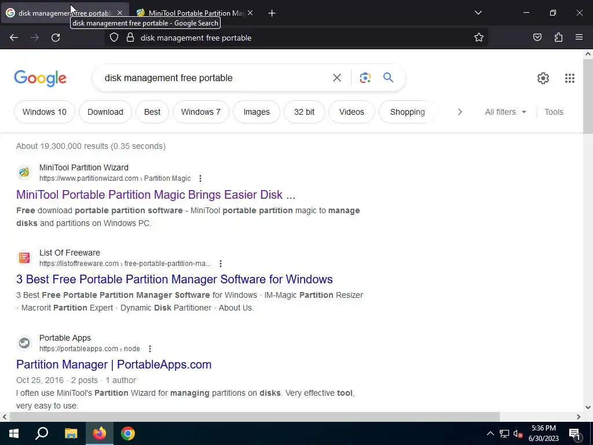This screenshot has width=593, height=445.
Task: Click the Portable Apps favicon
Action: click(x=24, y=343)
